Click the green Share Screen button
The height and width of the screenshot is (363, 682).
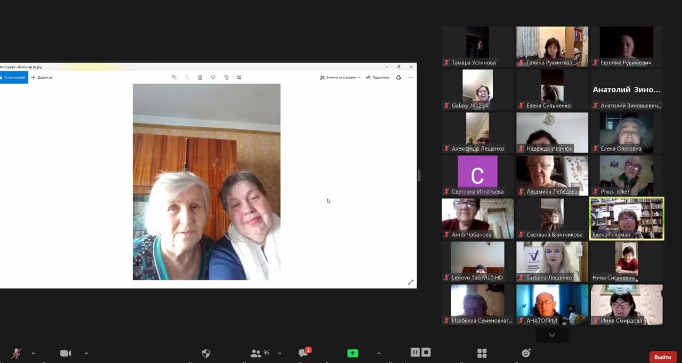(x=353, y=353)
